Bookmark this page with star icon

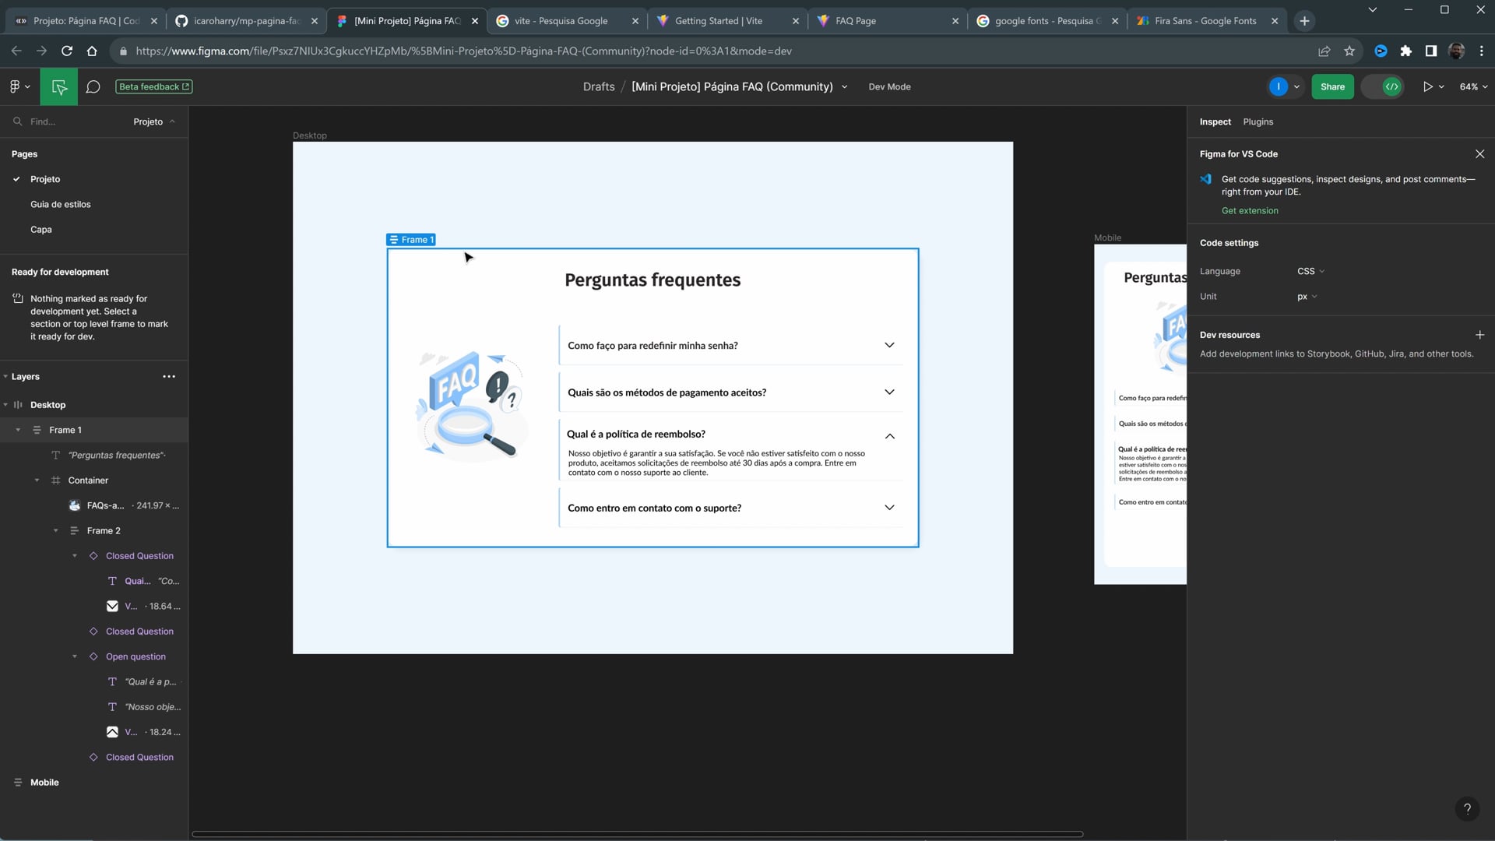pyautogui.click(x=1349, y=51)
